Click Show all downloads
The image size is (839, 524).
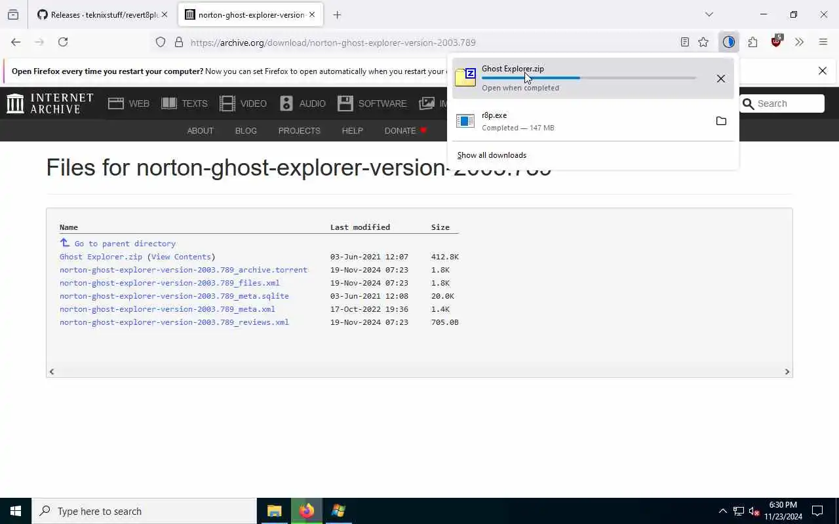pos(492,155)
